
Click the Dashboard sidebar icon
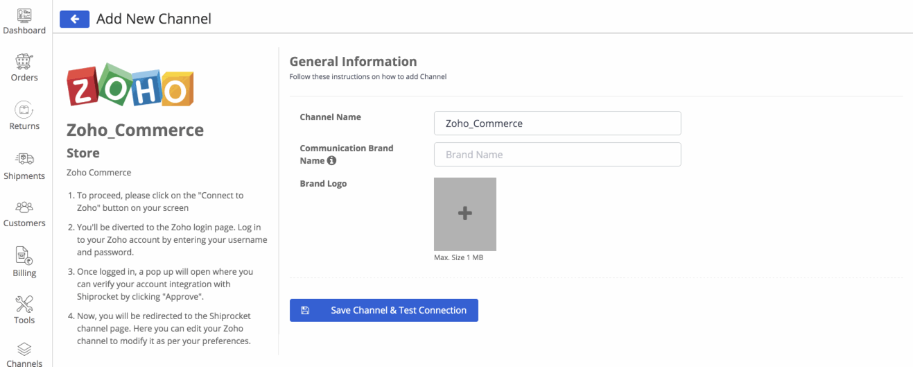point(24,15)
